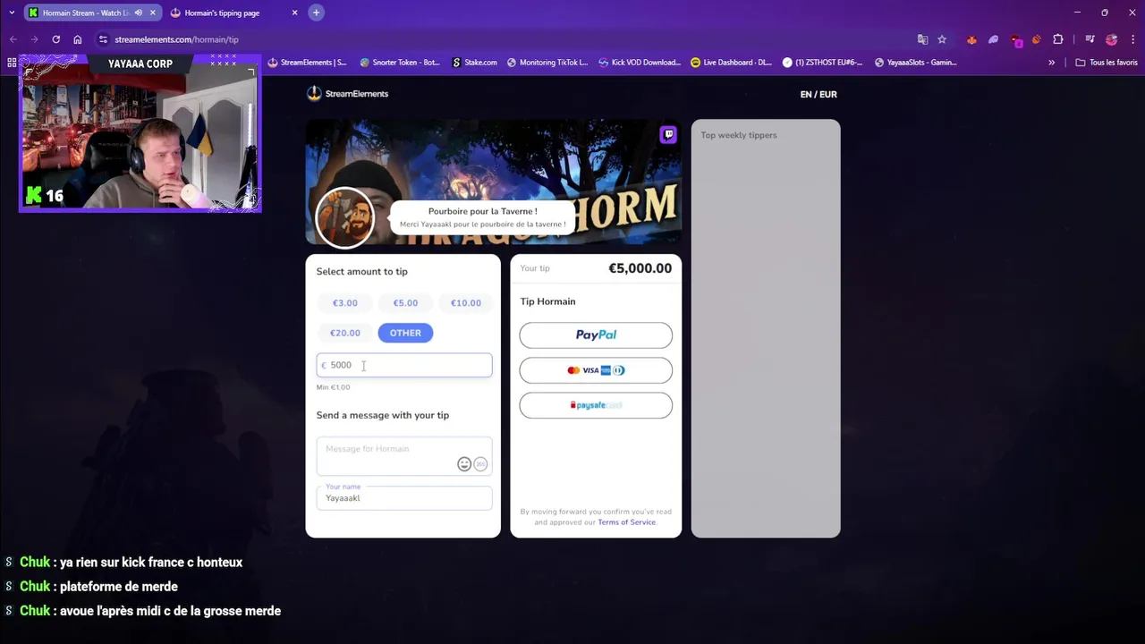Open the purple wing extension icon
Screen dimensions: 1145x644
pos(993,39)
